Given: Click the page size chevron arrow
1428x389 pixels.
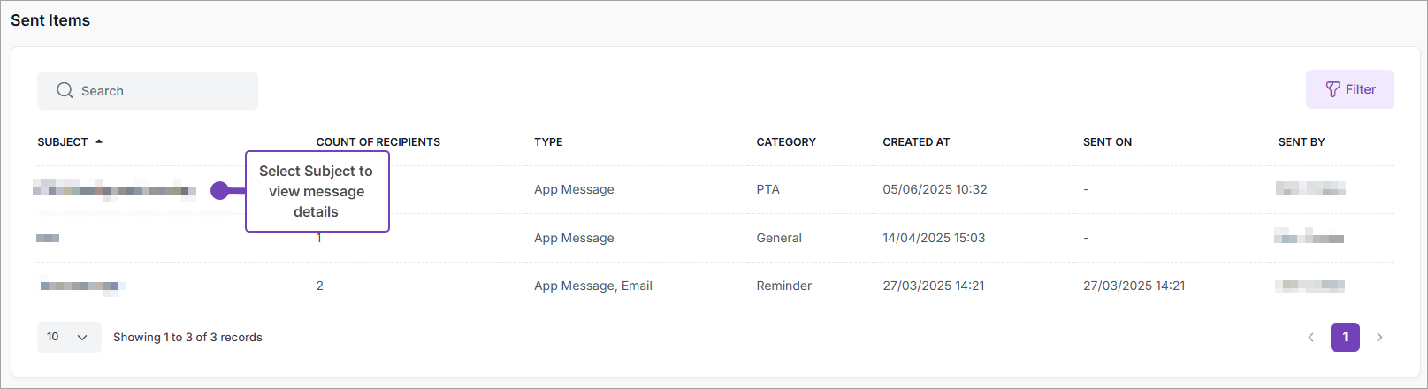Looking at the screenshot, I should click(83, 337).
